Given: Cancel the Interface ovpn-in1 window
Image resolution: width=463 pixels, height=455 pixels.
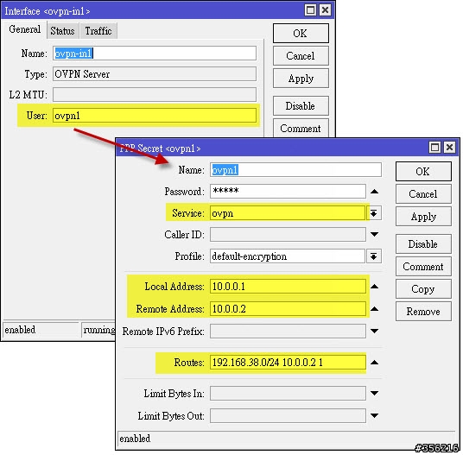Looking at the screenshot, I should click(x=301, y=56).
